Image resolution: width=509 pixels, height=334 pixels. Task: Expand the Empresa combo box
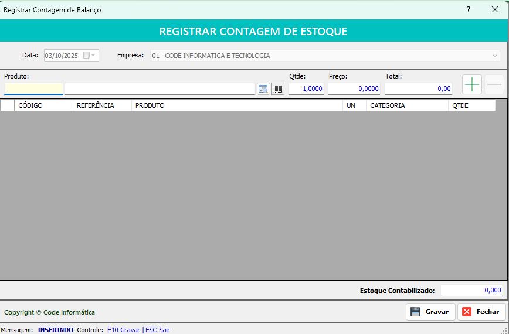coord(495,56)
